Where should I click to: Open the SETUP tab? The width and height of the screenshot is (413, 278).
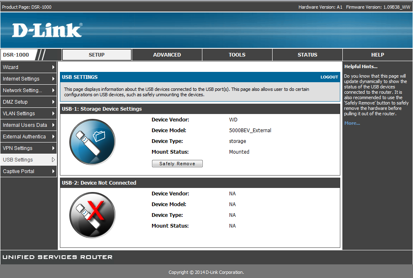pyautogui.click(x=97, y=55)
